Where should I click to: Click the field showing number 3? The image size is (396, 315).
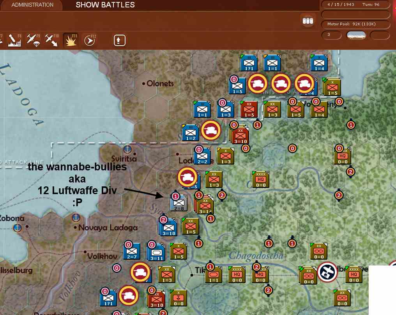[x=332, y=35]
